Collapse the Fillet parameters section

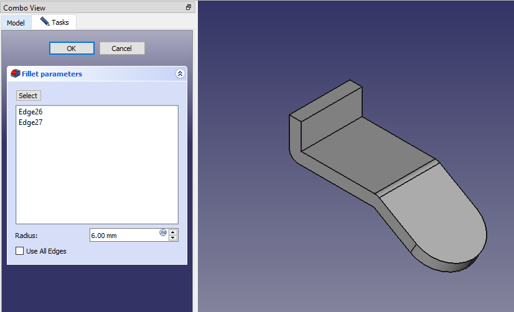click(x=180, y=73)
